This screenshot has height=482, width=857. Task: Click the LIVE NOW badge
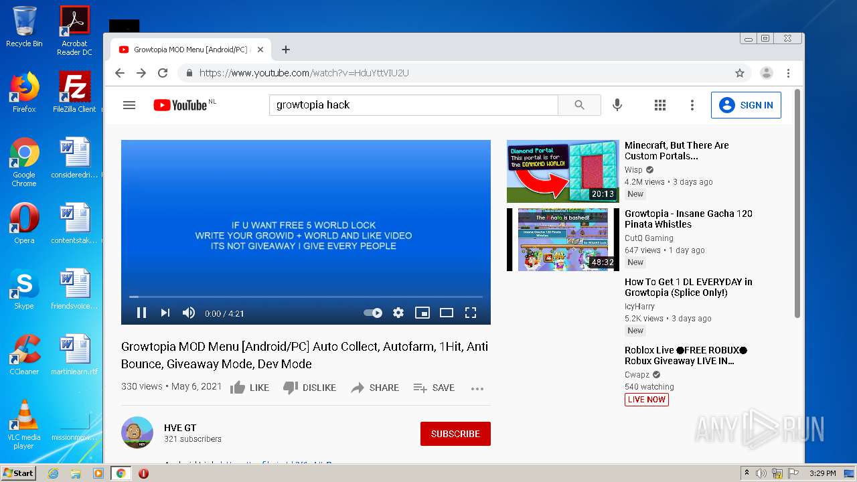(647, 400)
